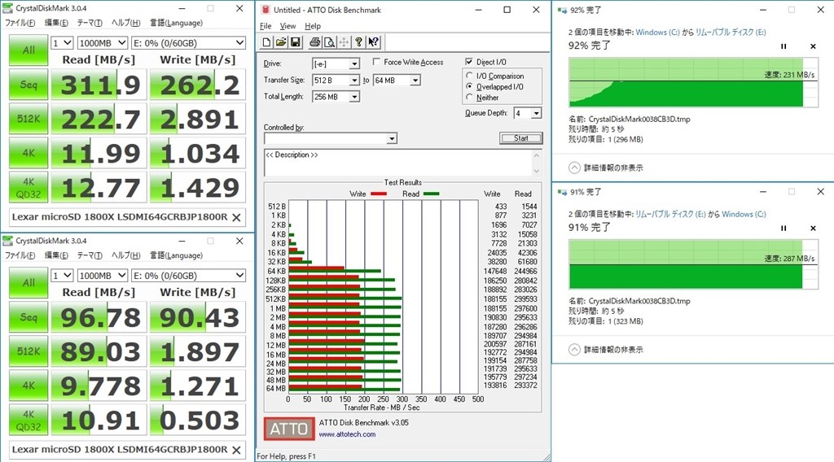
Task: Open the drive E: dropdown in bottom CrystalDiskMark
Action: [188, 276]
